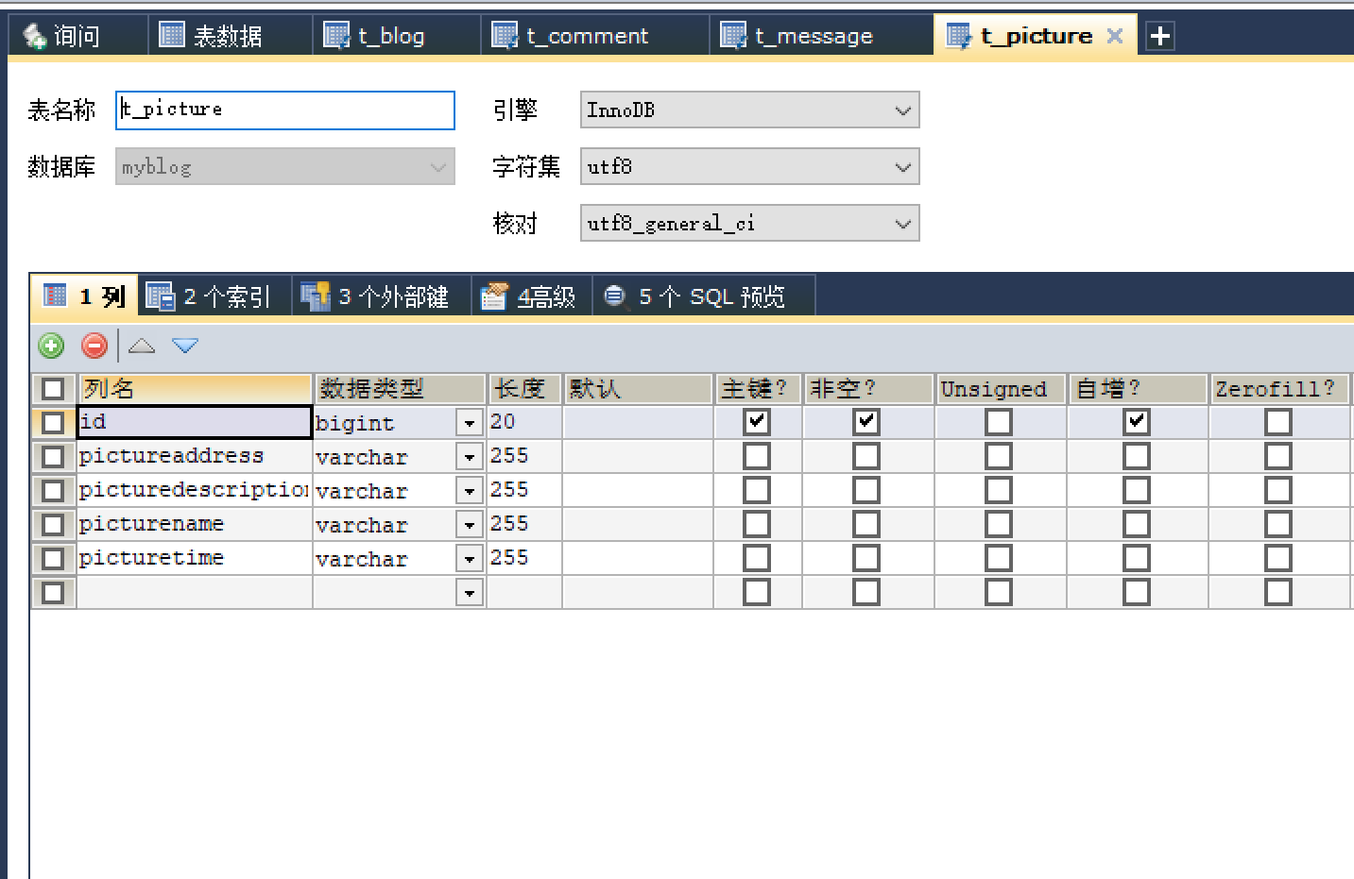1354x879 pixels.
Task: Check not-null for picturename
Action: [x=866, y=525]
